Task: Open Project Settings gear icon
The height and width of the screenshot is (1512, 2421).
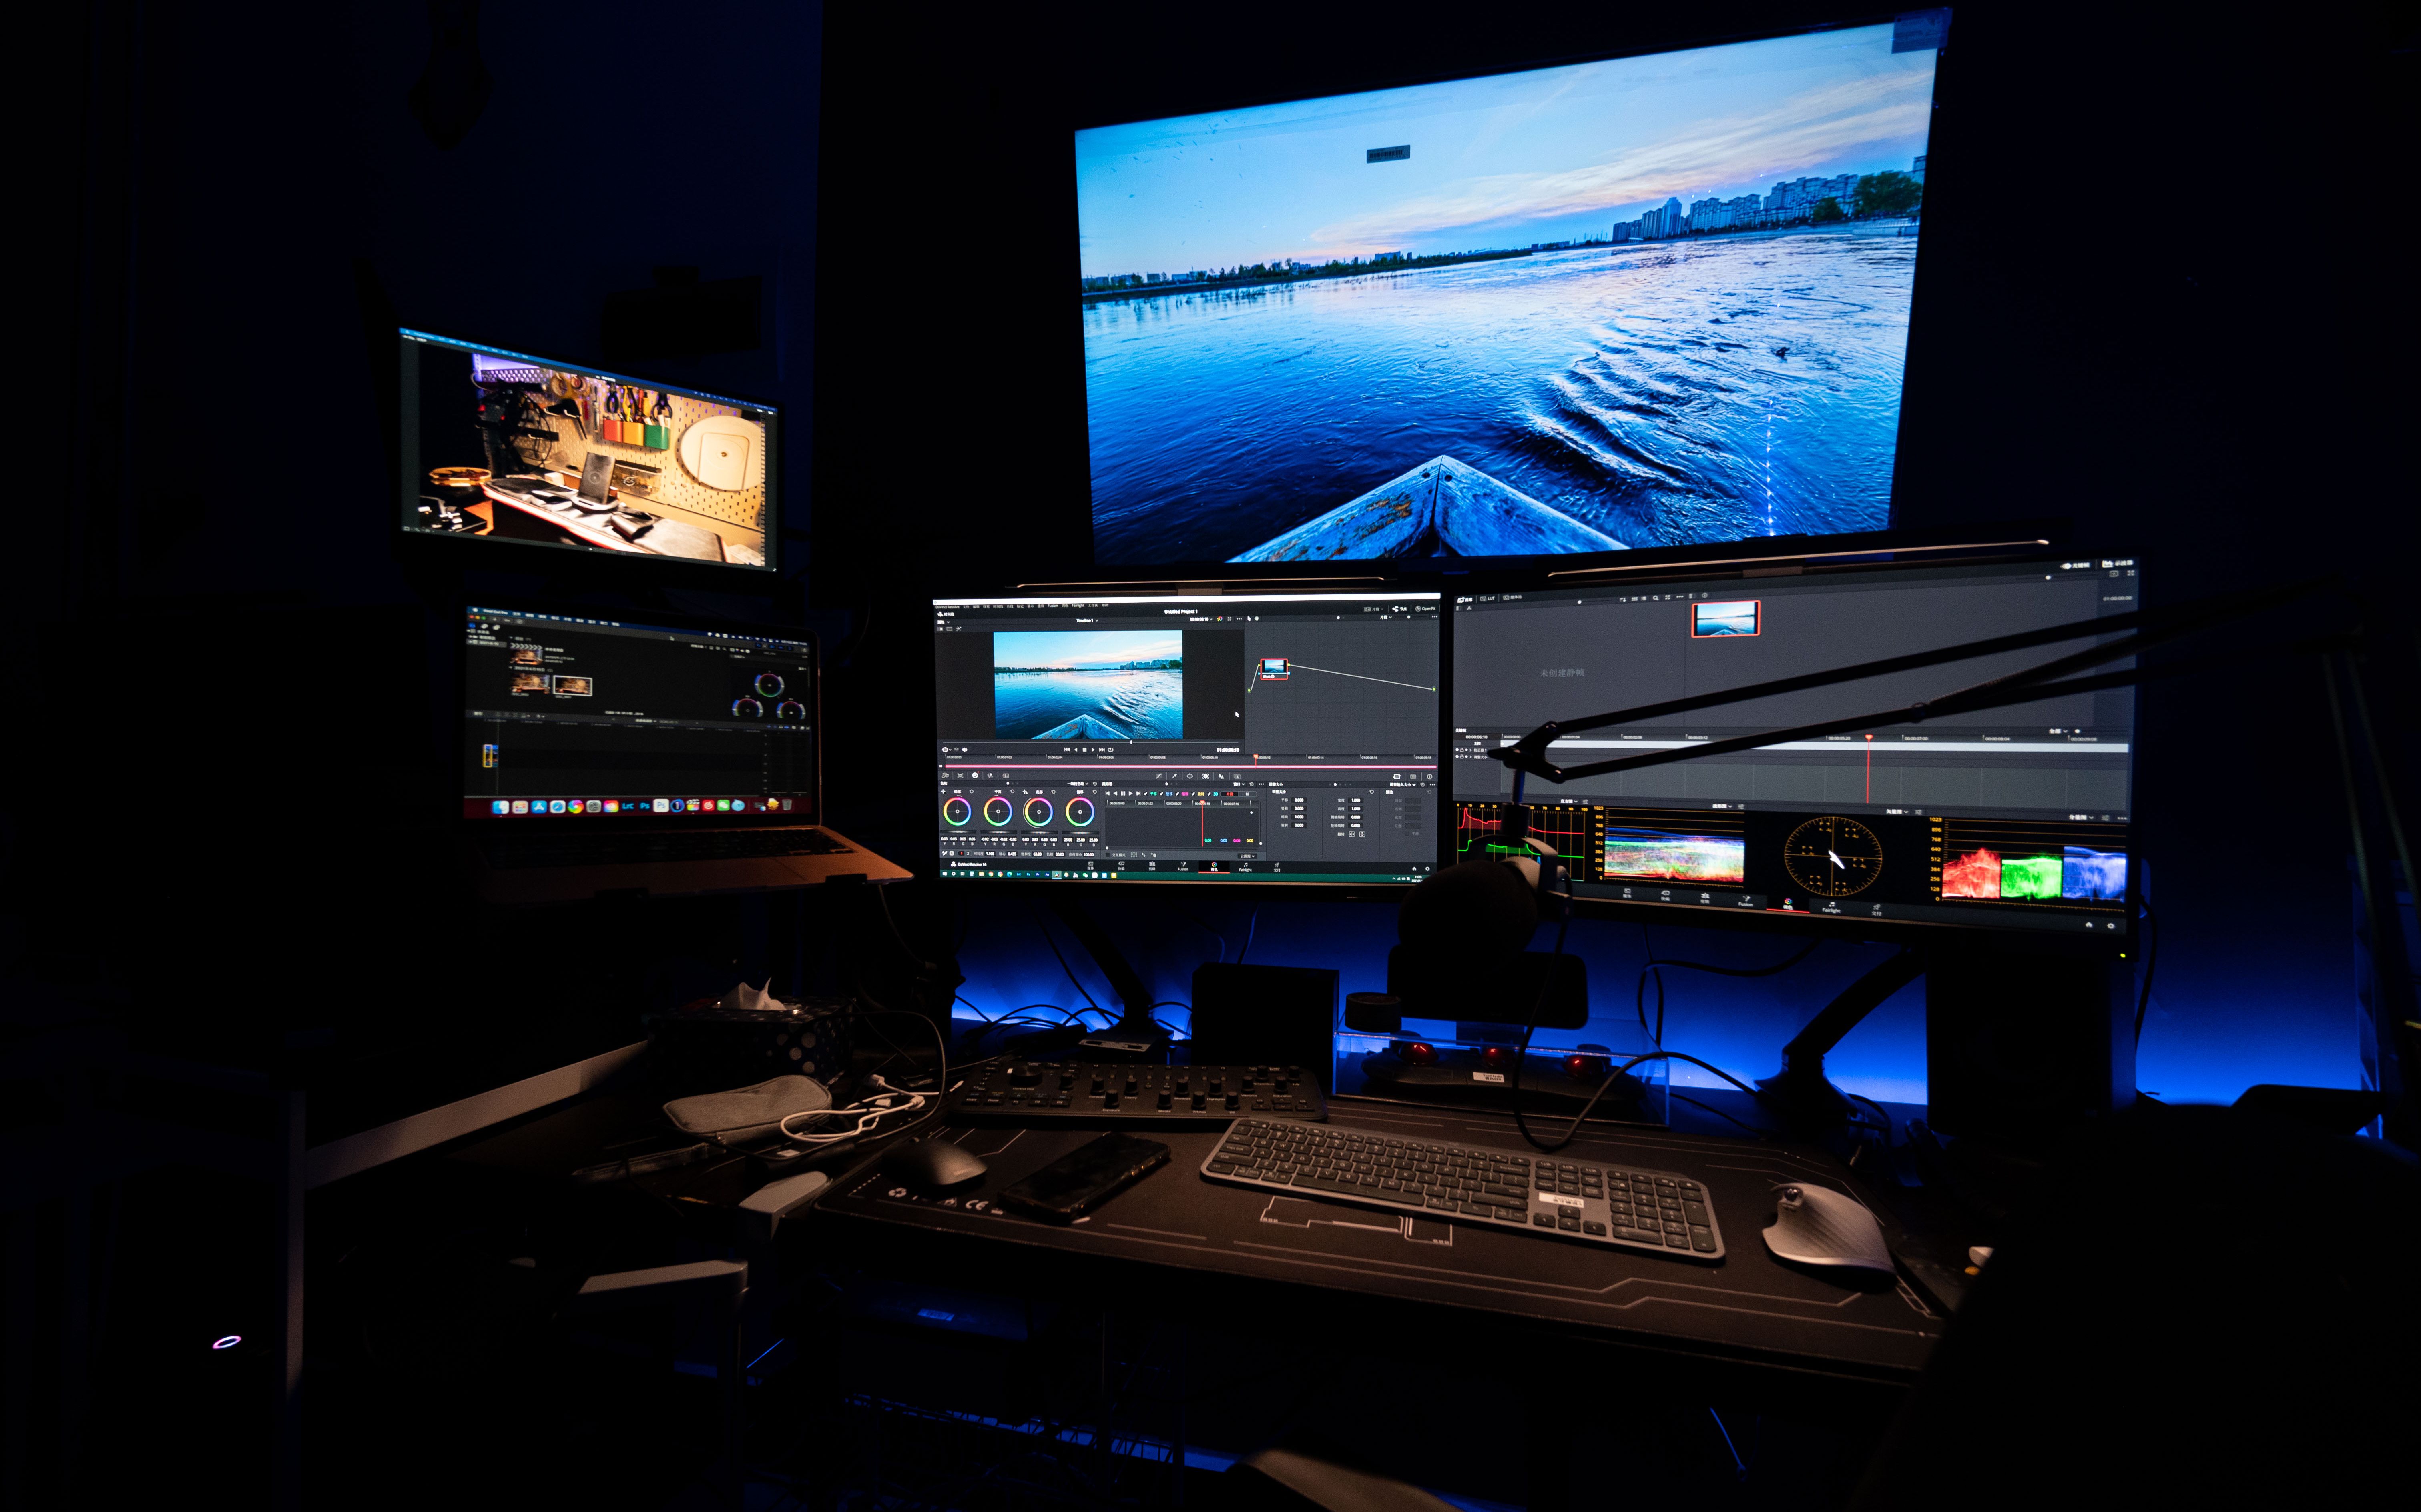Action: [1427, 869]
